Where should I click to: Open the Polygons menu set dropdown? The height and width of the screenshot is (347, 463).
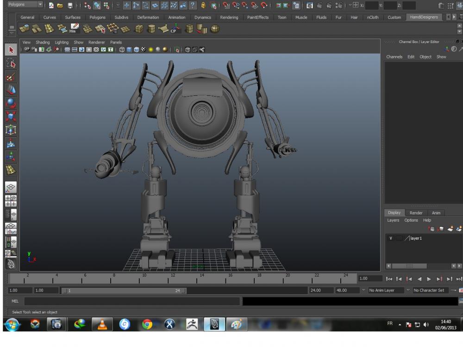25,5
